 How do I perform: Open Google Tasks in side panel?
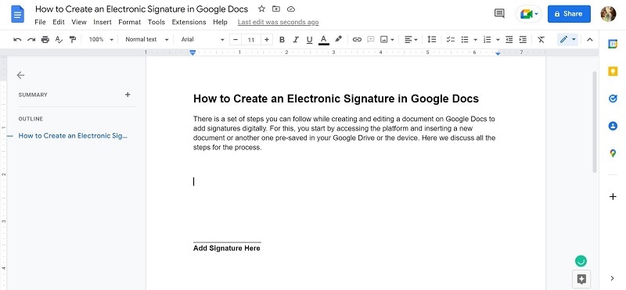coord(613,98)
